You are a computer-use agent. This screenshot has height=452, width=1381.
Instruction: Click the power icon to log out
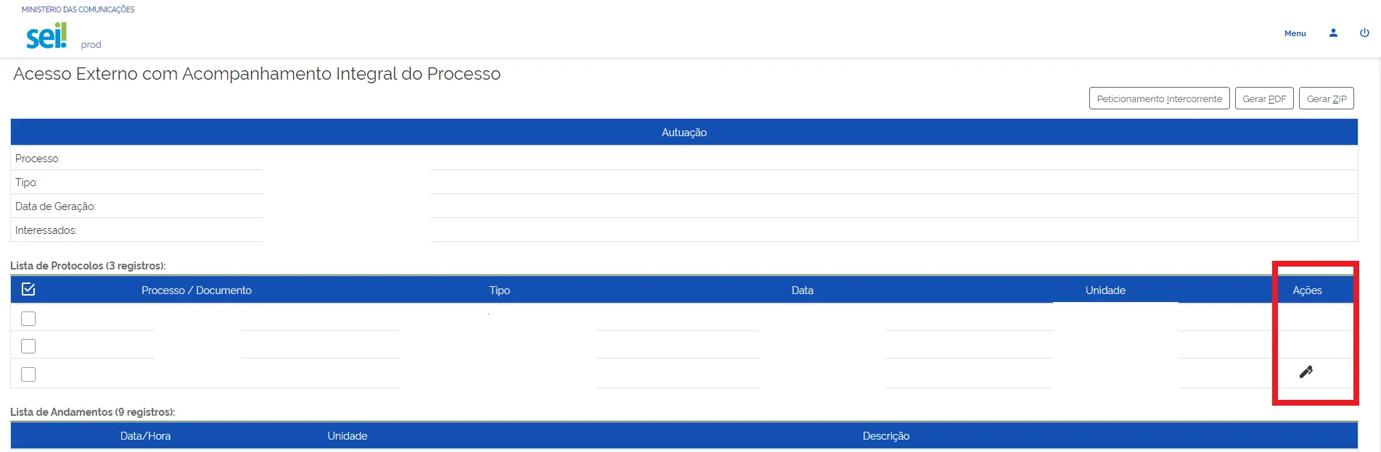1364,33
